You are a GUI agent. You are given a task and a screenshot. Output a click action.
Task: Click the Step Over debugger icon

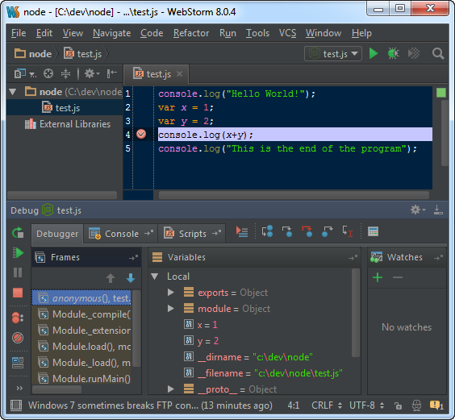tap(267, 231)
